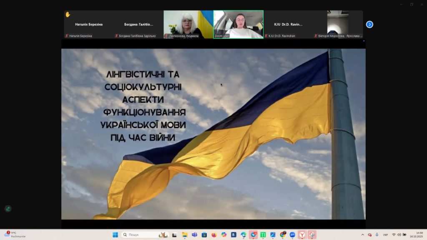Screen dimensions: 427x240
Task: Open File Explorer from the taskbar
Action: click(x=184, y=235)
